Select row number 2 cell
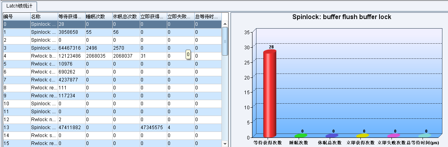This screenshot has height=147, width=448. [x=17, y=40]
